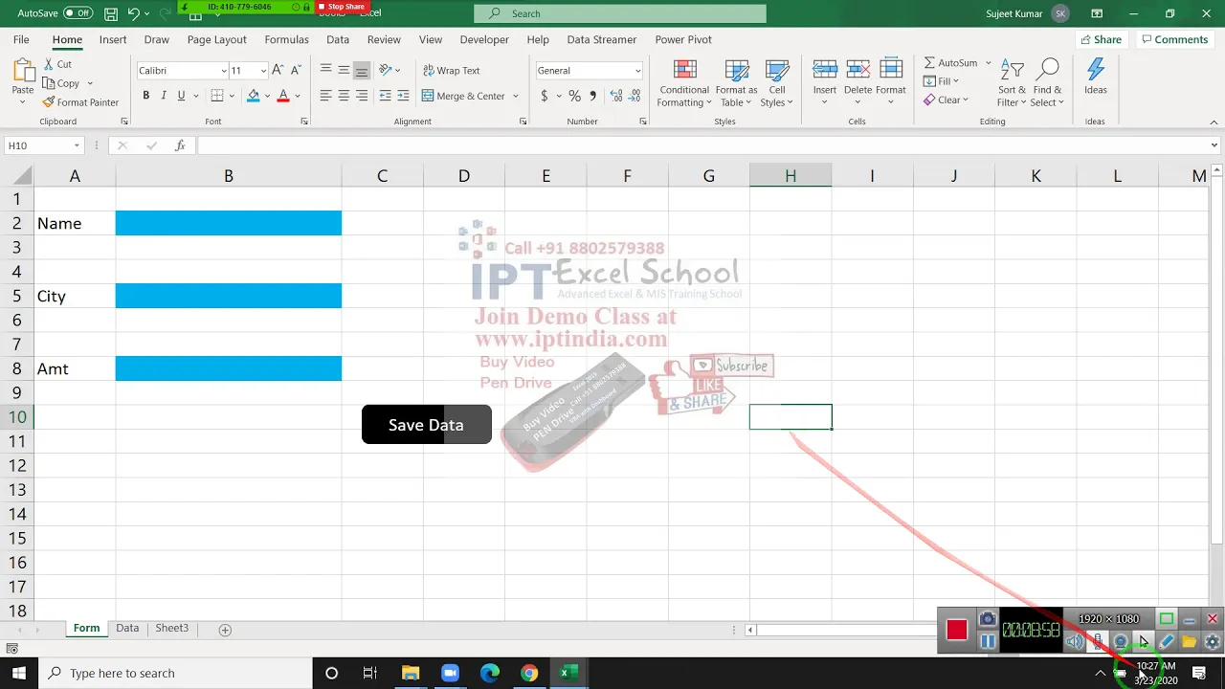Open the recorder output folder icon
This screenshot has height=689, width=1225.
[1190, 641]
